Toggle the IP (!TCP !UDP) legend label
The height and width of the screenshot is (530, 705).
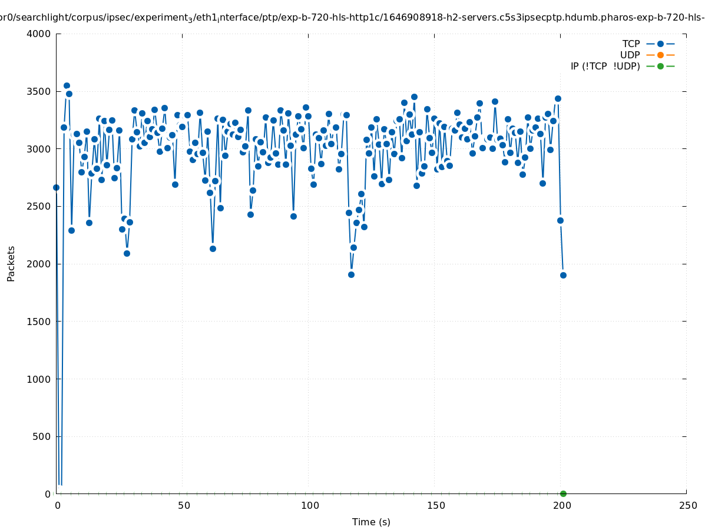point(605,66)
